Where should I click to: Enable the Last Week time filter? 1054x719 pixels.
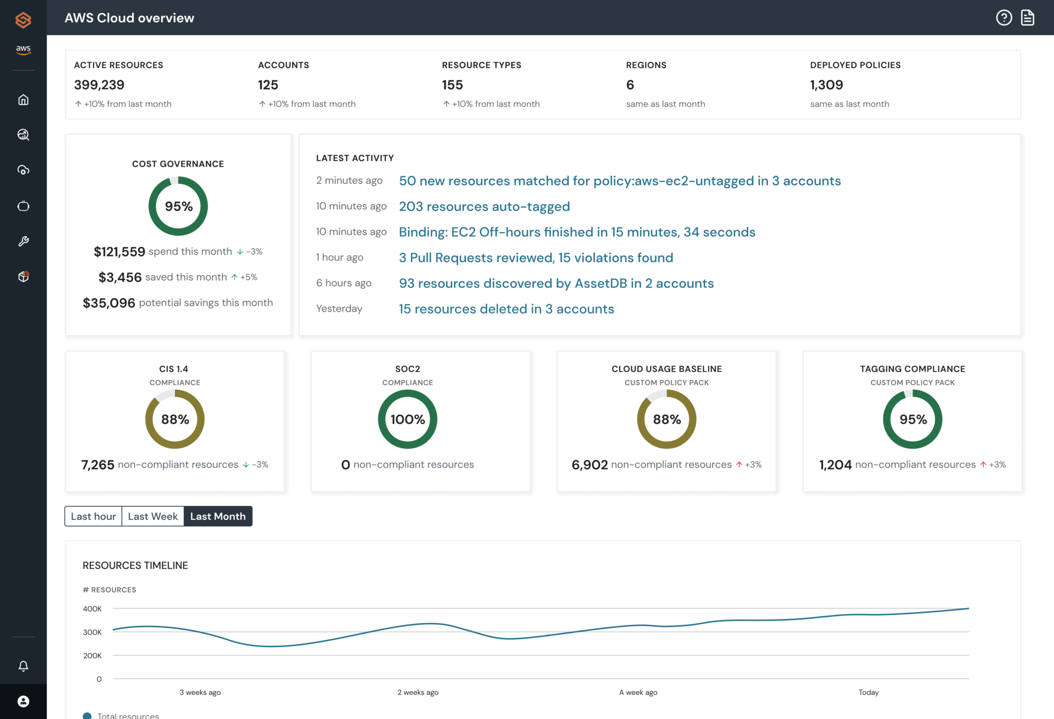(x=152, y=516)
